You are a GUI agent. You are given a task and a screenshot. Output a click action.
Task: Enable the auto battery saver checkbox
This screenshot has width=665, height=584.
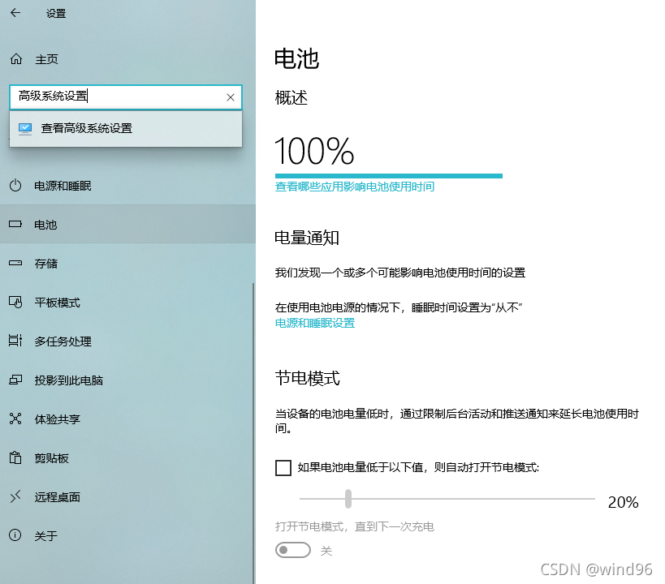pyautogui.click(x=283, y=468)
